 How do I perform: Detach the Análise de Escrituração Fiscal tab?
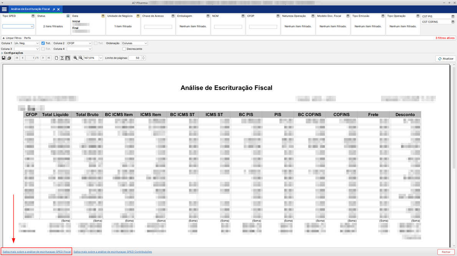(x=54, y=9)
